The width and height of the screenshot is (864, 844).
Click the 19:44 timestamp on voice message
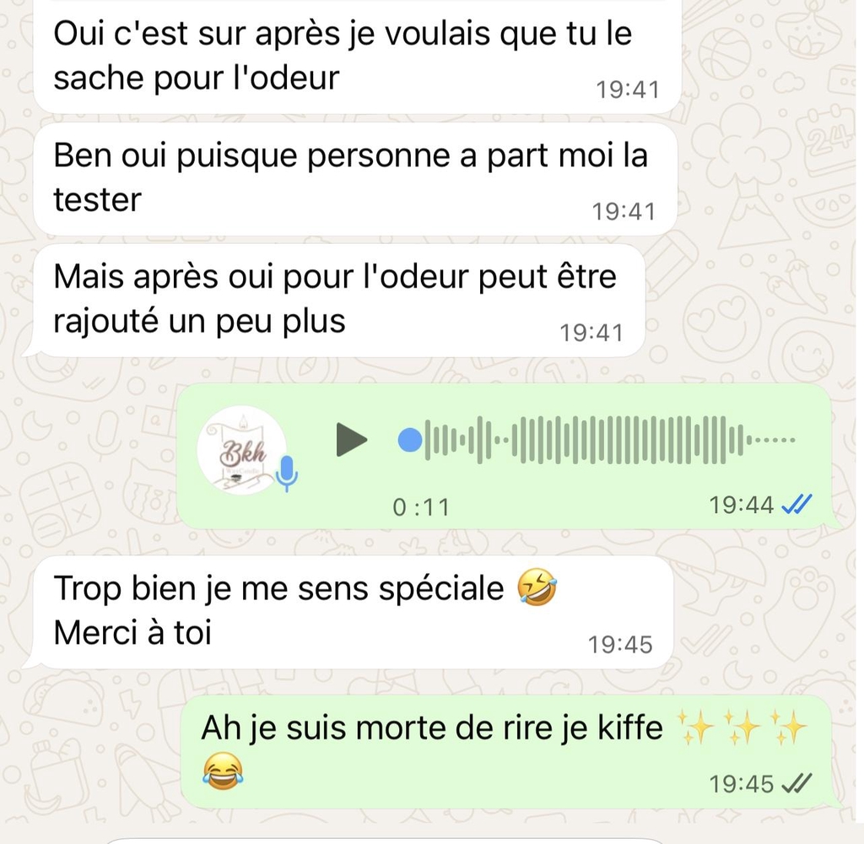[741, 505]
